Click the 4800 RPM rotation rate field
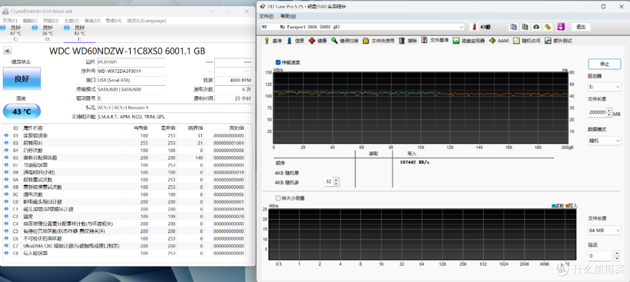630x282 pixels. pyautogui.click(x=233, y=80)
